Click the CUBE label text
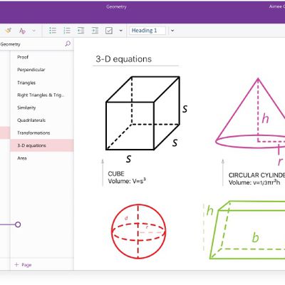The width and height of the screenshot is (285, 285). click(x=116, y=174)
